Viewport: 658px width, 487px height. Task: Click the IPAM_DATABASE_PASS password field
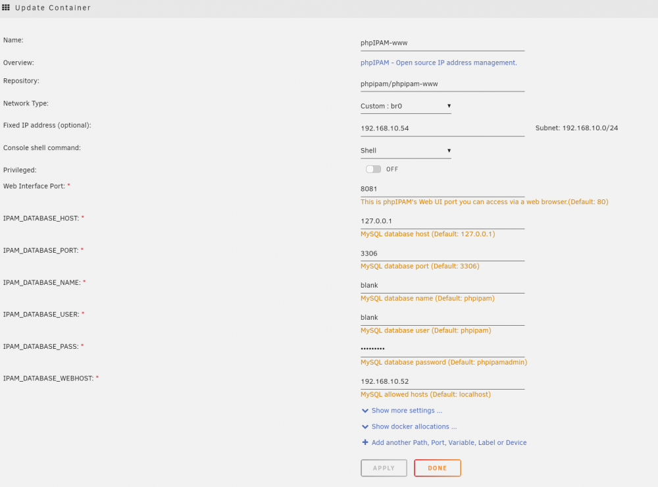442,349
